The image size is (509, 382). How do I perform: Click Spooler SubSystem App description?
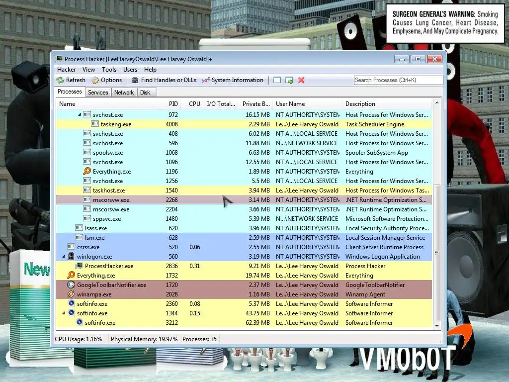(x=377, y=152)
